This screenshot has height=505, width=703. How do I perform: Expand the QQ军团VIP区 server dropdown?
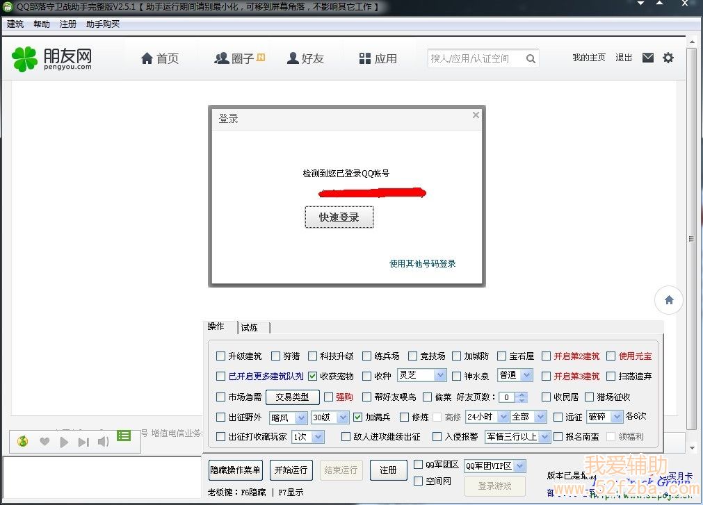tap(519, 466)
